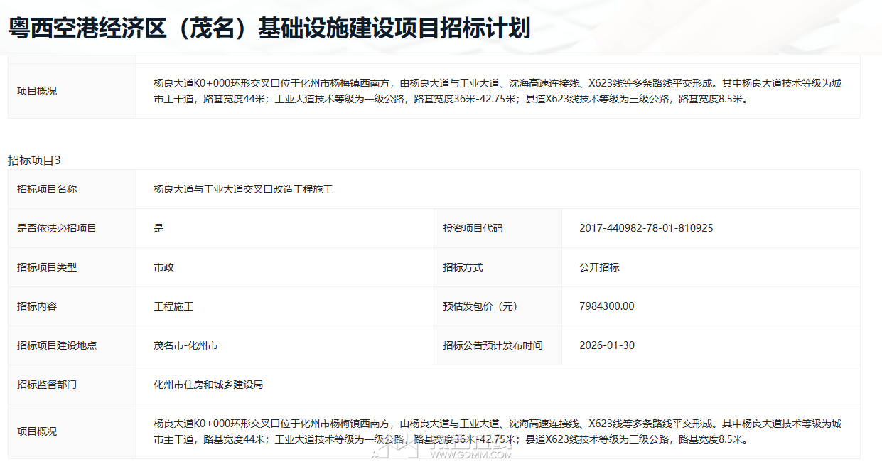
Task: Click the 是否依法必招项目 label
Action: 57,228
